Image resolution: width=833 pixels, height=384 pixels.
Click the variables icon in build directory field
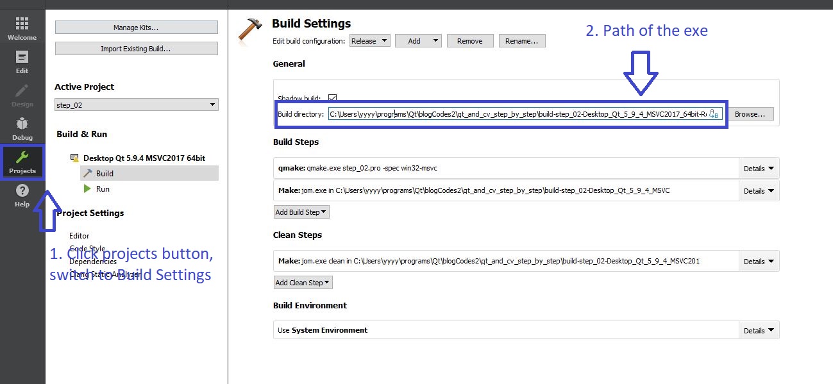point(714,114)
